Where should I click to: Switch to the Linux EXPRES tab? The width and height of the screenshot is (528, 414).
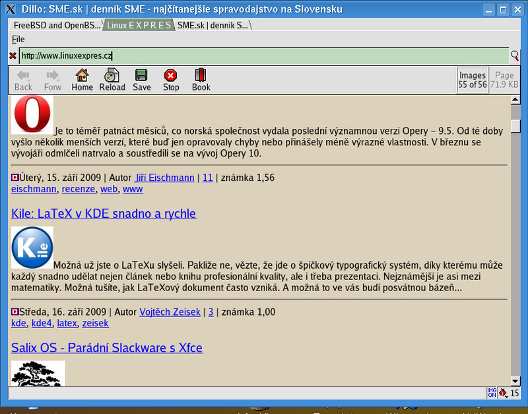point(139,25)
